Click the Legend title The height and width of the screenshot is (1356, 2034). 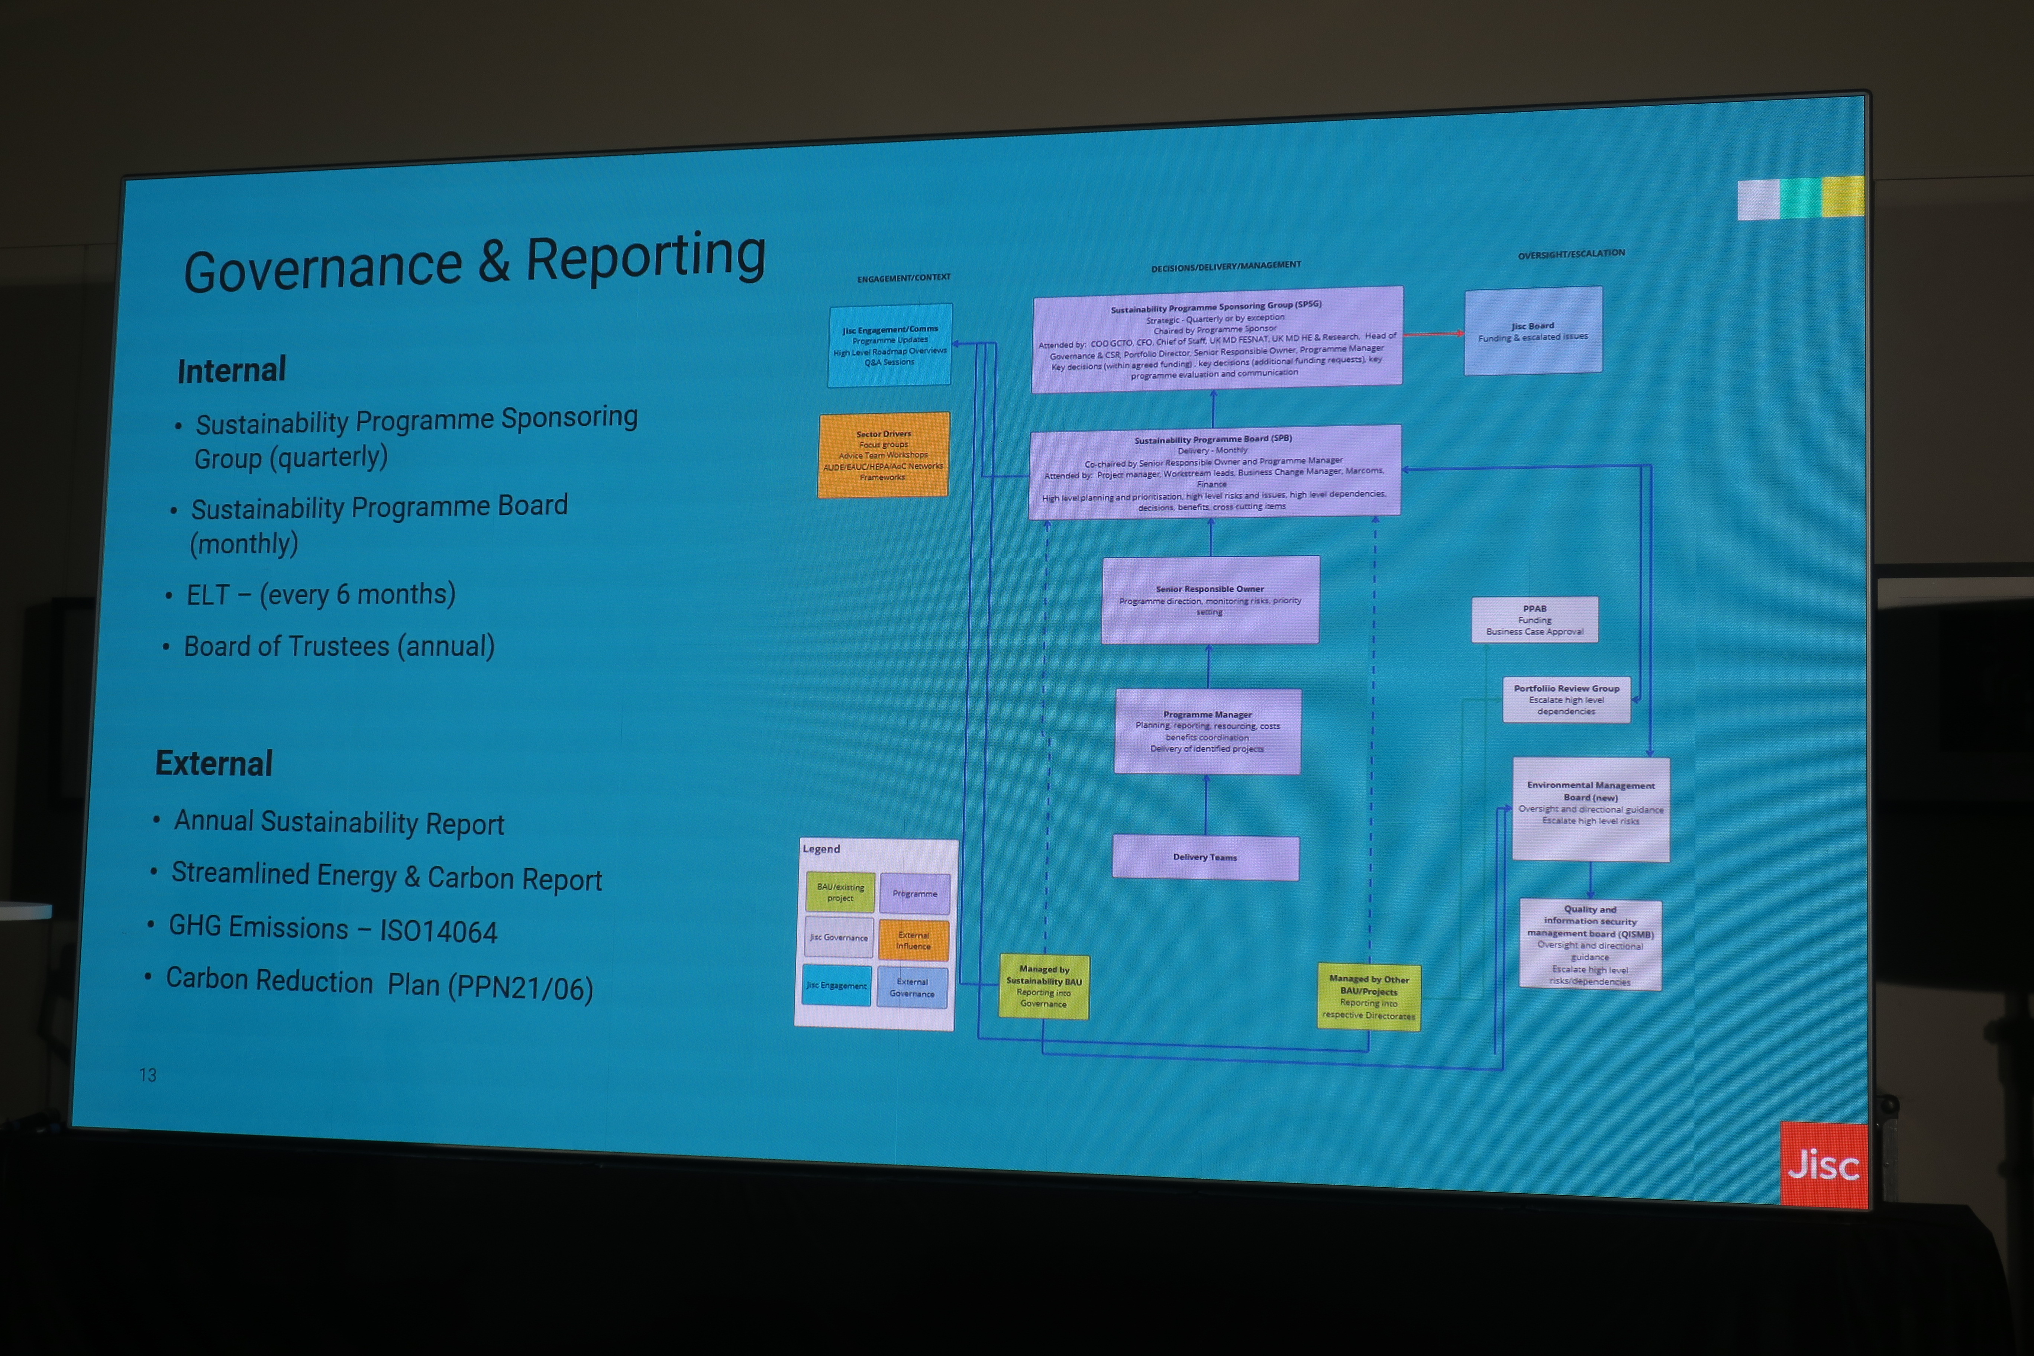pyautogui.click(x=821, y=849)
